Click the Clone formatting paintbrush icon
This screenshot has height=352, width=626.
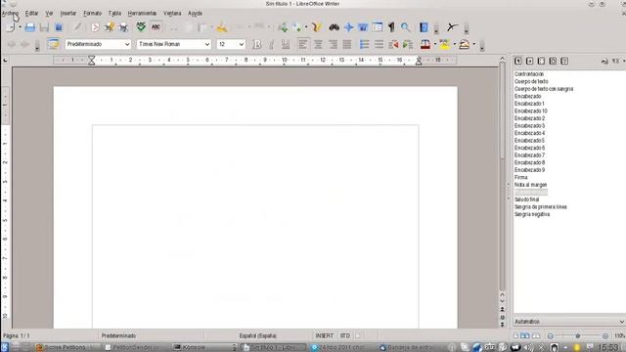pos(222,27)
